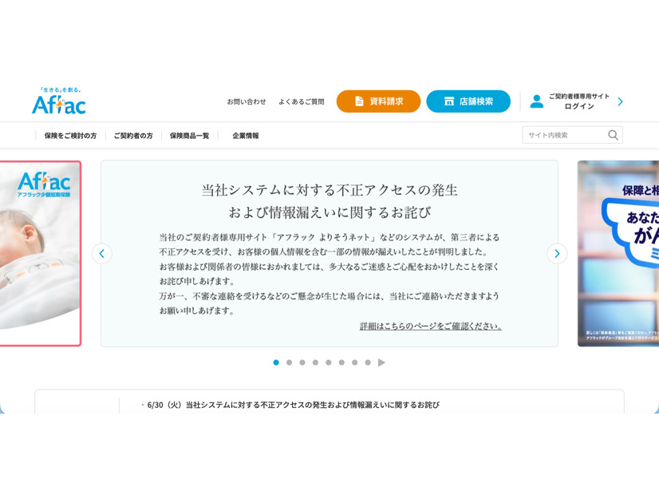Select the second carousel indicator dot
This screenshot has height=495, width=659.
coord(289,362)
